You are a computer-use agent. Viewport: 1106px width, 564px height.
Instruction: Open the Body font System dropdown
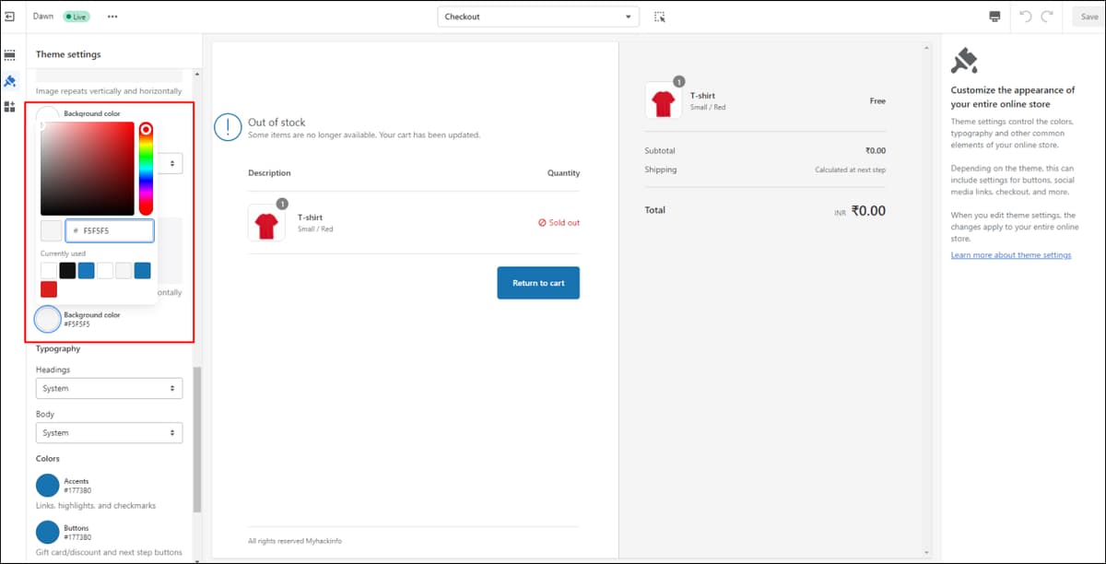click(109, 432)
